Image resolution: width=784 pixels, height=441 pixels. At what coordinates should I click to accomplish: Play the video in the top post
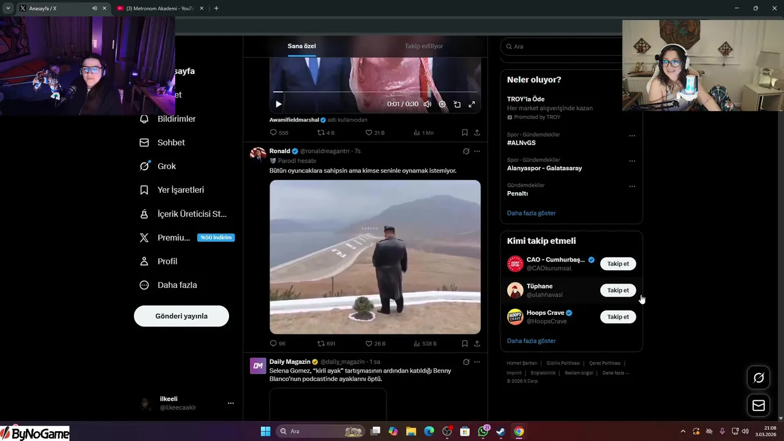coord(279,104)
